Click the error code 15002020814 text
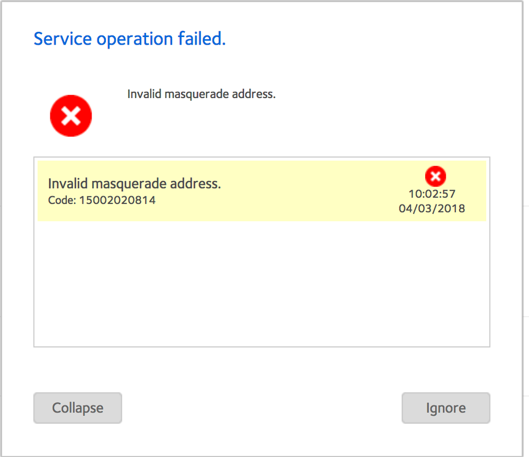Image resolution: width=529 pixels, height=457 pixels. (x=102, y=200)
